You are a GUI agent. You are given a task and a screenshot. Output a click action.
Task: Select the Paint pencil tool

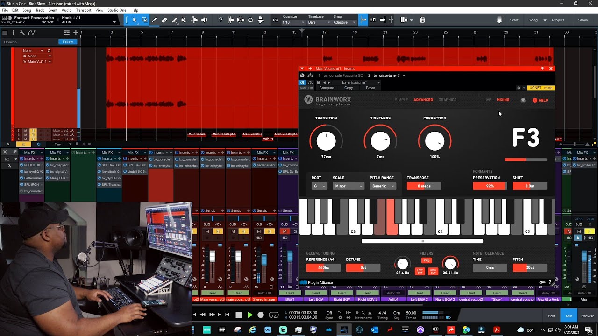click(155, 20)
